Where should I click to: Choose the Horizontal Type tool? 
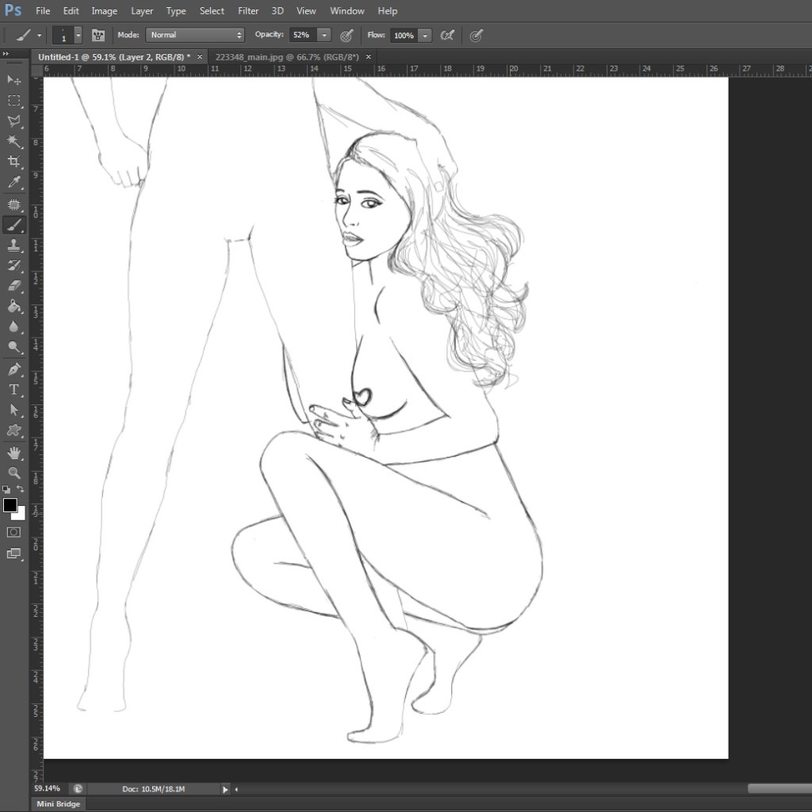(x=13, y=389)
